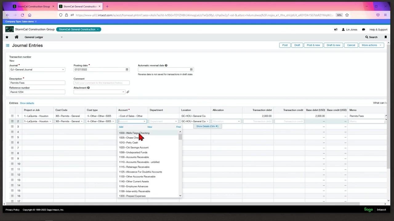The height and width of the screenshot is (221, 394).
Task: Click the account list scrollbar down arrow
Action: 180,196
